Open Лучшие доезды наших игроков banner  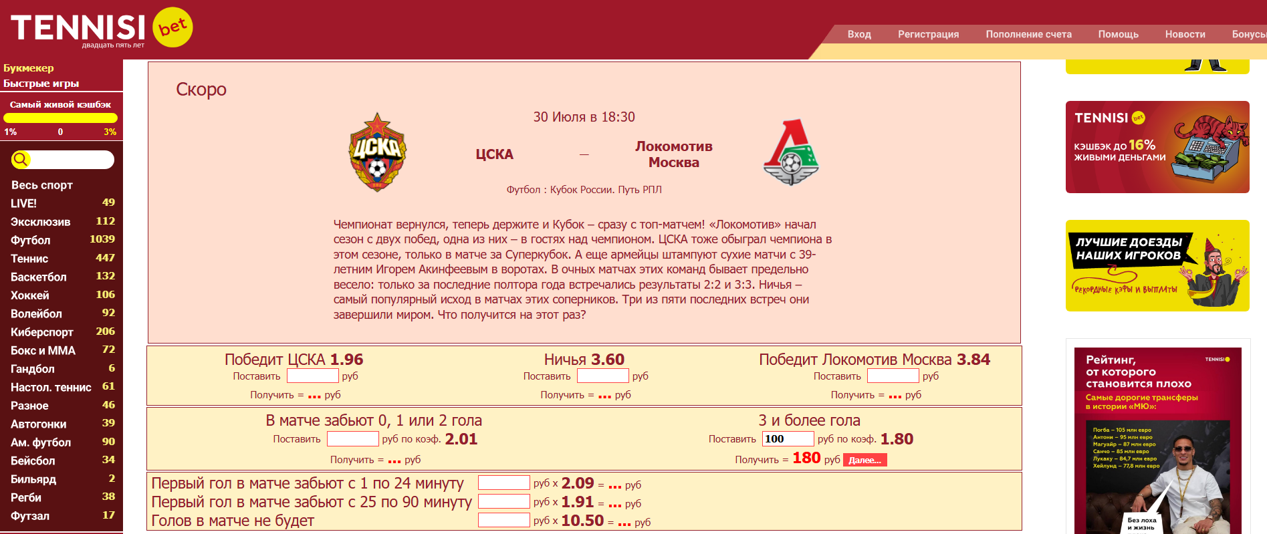1157,265
